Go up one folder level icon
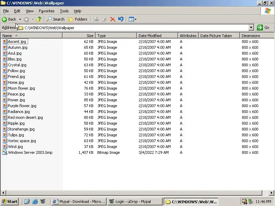This screenshot has height=206, width=275. [x=39, y=19]
